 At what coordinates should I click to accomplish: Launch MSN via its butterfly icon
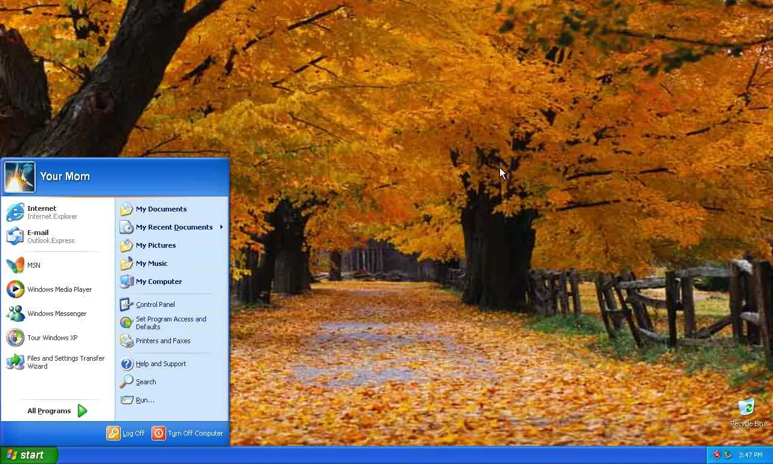click(15, 265)
